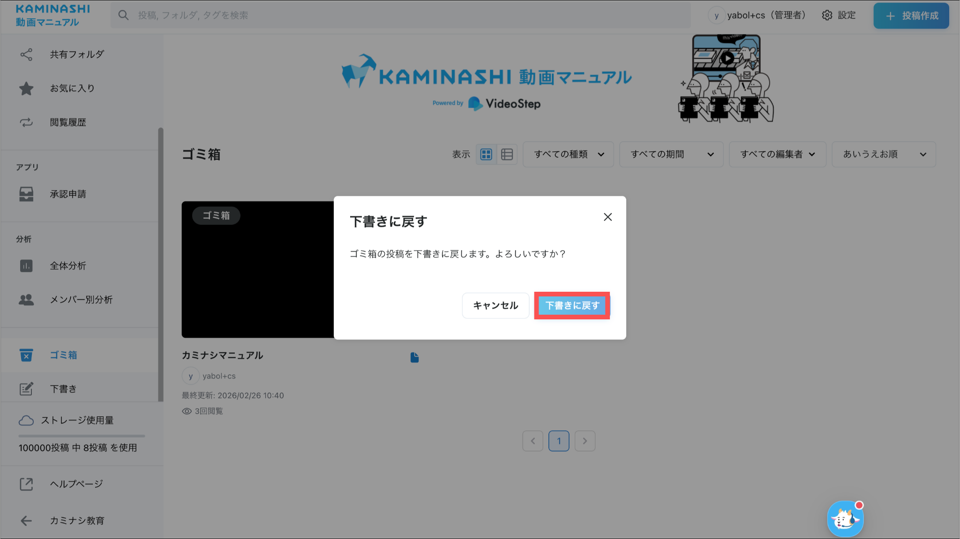The image size is (960, 539).
Task: Open the メンバー別分析 people icon
Action: 26,300
